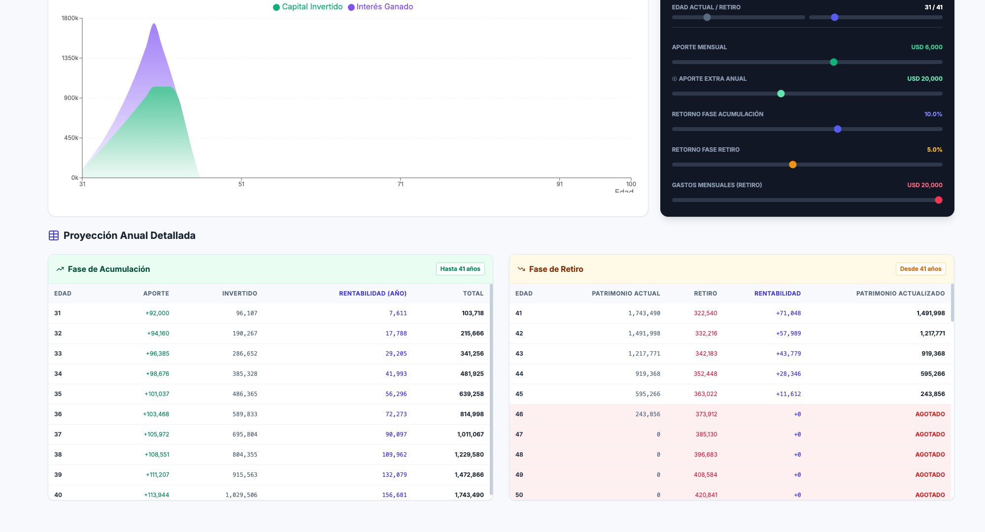Click the Hasta 41 años badge
985x532 pixels.
tap(460, 269)
